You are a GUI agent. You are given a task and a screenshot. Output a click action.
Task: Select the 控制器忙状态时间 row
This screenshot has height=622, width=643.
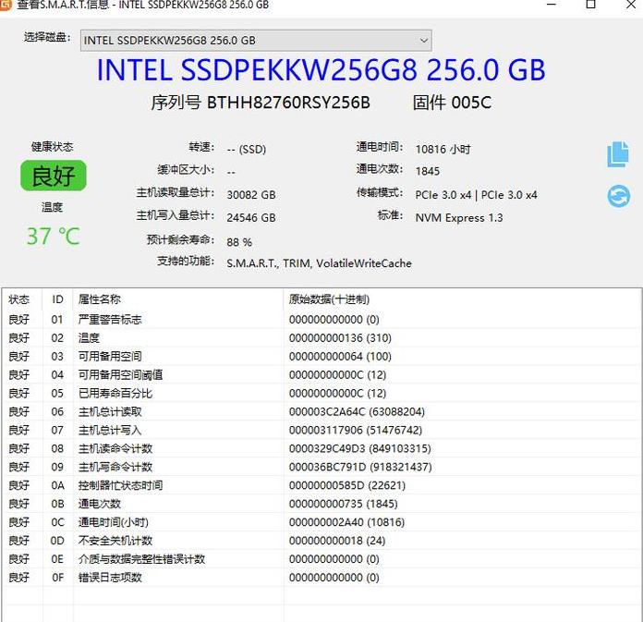click(x=321, y=485)
